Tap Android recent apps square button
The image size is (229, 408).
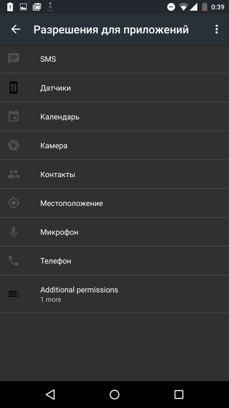tap(178, 395)
